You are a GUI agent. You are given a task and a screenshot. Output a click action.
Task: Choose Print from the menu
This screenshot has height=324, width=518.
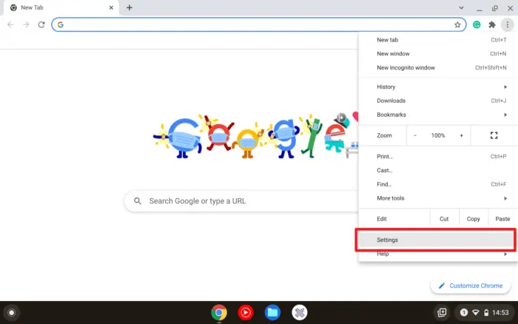tap(438, 157)
